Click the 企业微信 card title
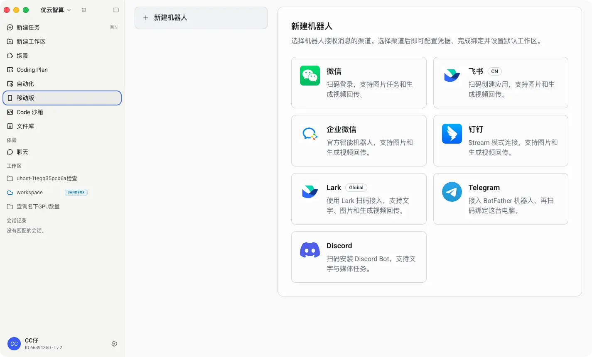 (x=341, y=130)
